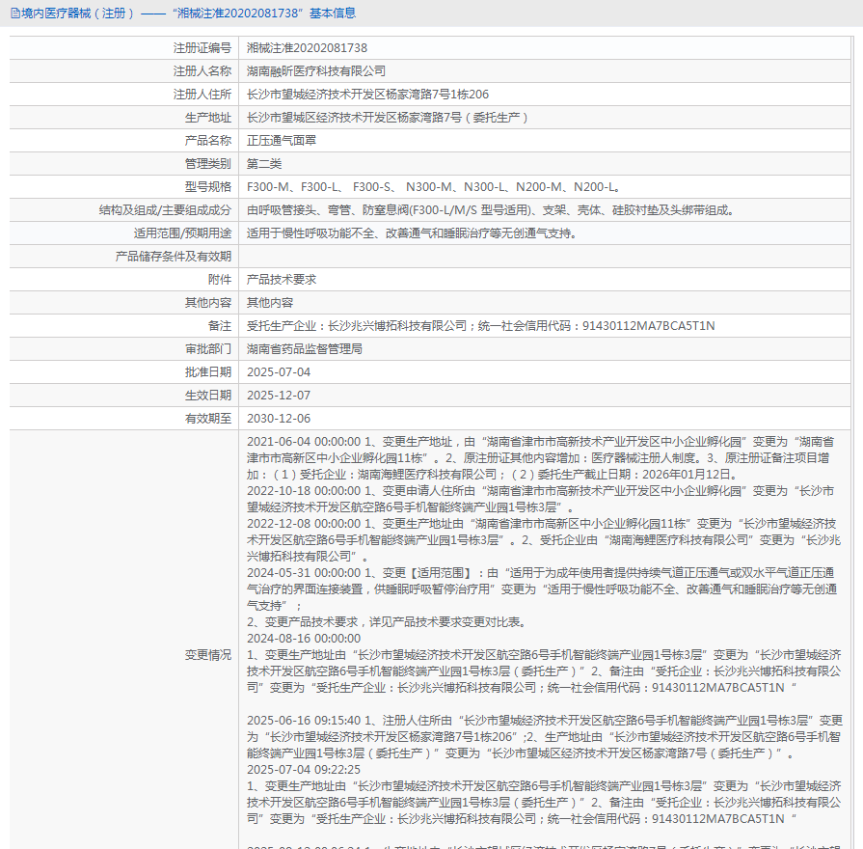Click the approval date 2025-07-04
Screen dimensions: 863x849
pyautogui.click(x=279, y=371)
